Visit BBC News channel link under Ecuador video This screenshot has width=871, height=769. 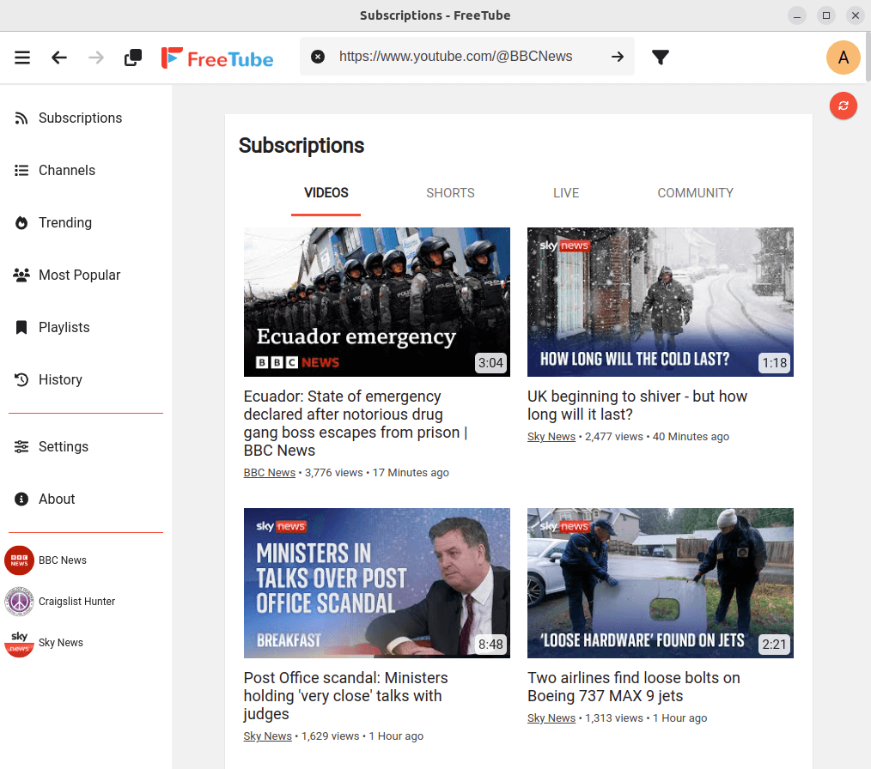270,473
